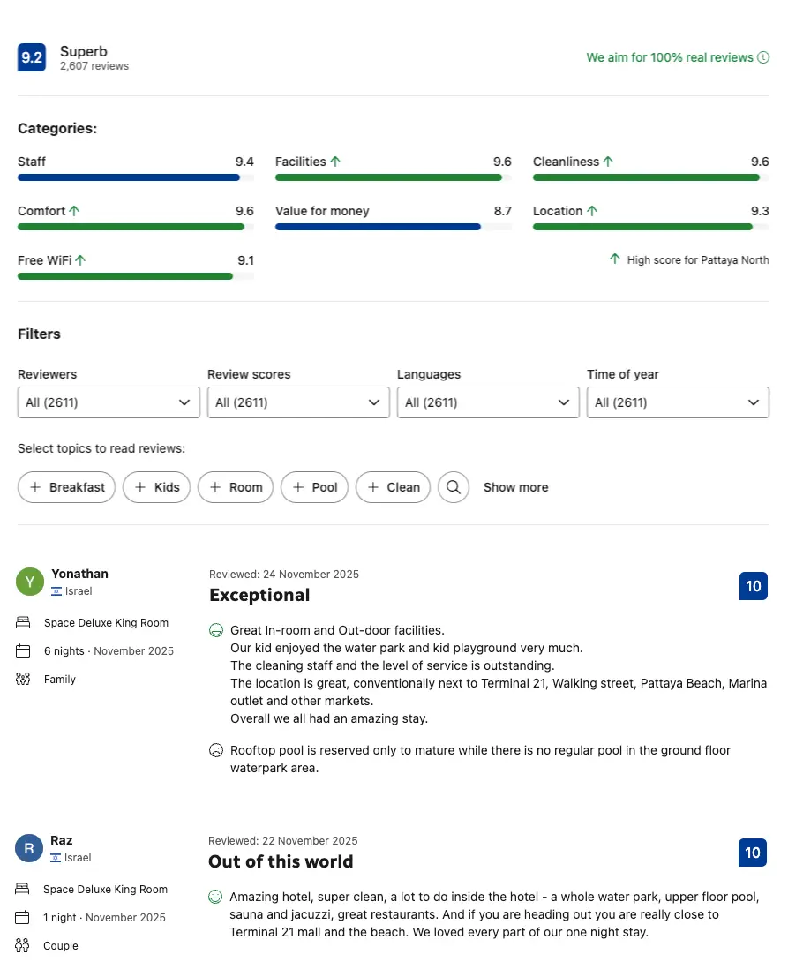Image resolution: width=788 pixels, height=977 pixels.
Task: Select the Clean topic chip
Action: pos(393,487)
